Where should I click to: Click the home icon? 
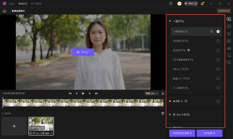click(4, 11)
